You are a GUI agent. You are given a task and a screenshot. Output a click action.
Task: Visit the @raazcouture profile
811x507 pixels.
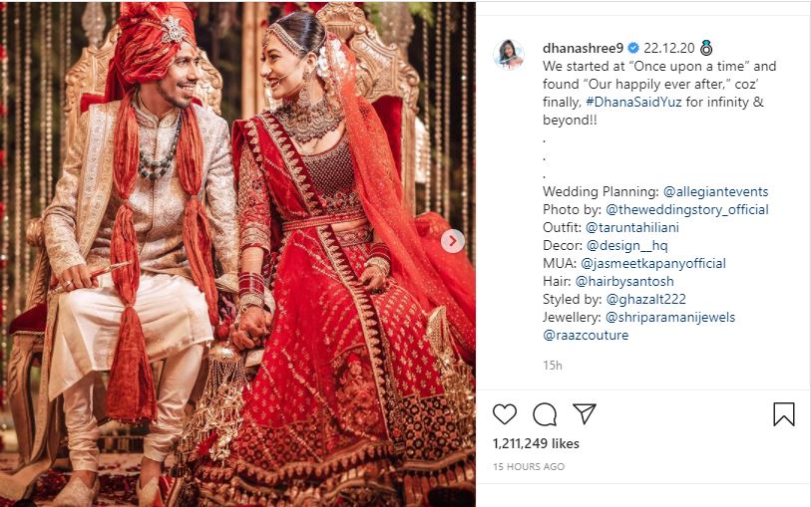click(586, 335)
